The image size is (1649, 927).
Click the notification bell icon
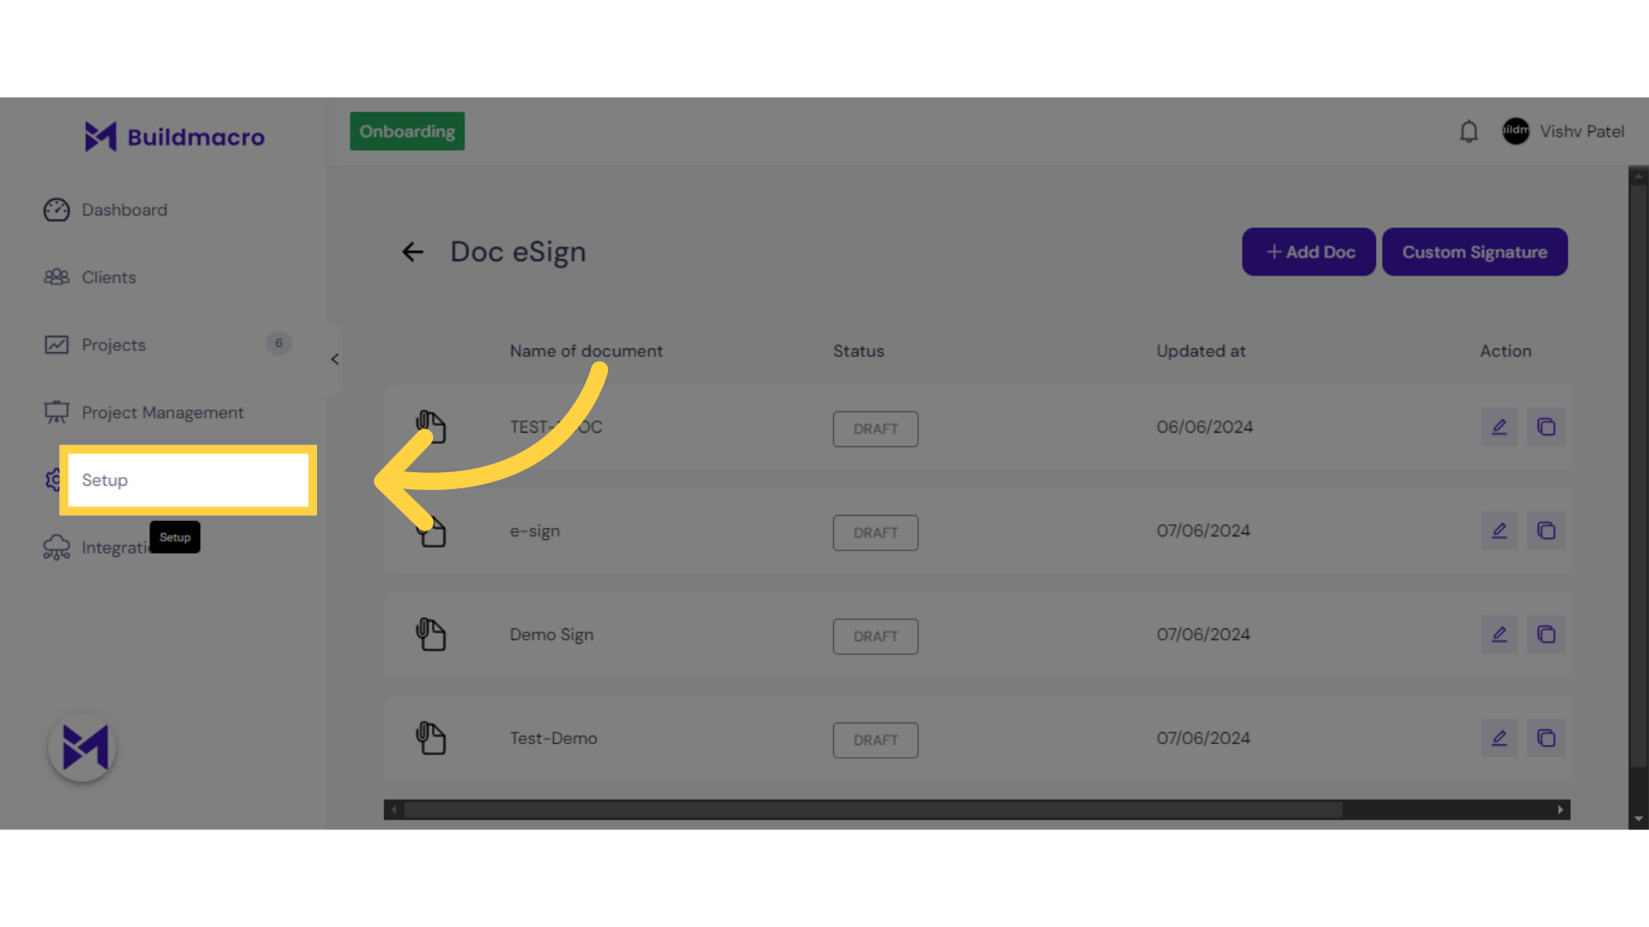1469,131
